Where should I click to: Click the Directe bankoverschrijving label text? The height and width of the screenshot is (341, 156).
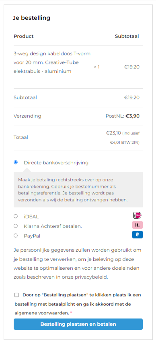click(x=56, y=163)
